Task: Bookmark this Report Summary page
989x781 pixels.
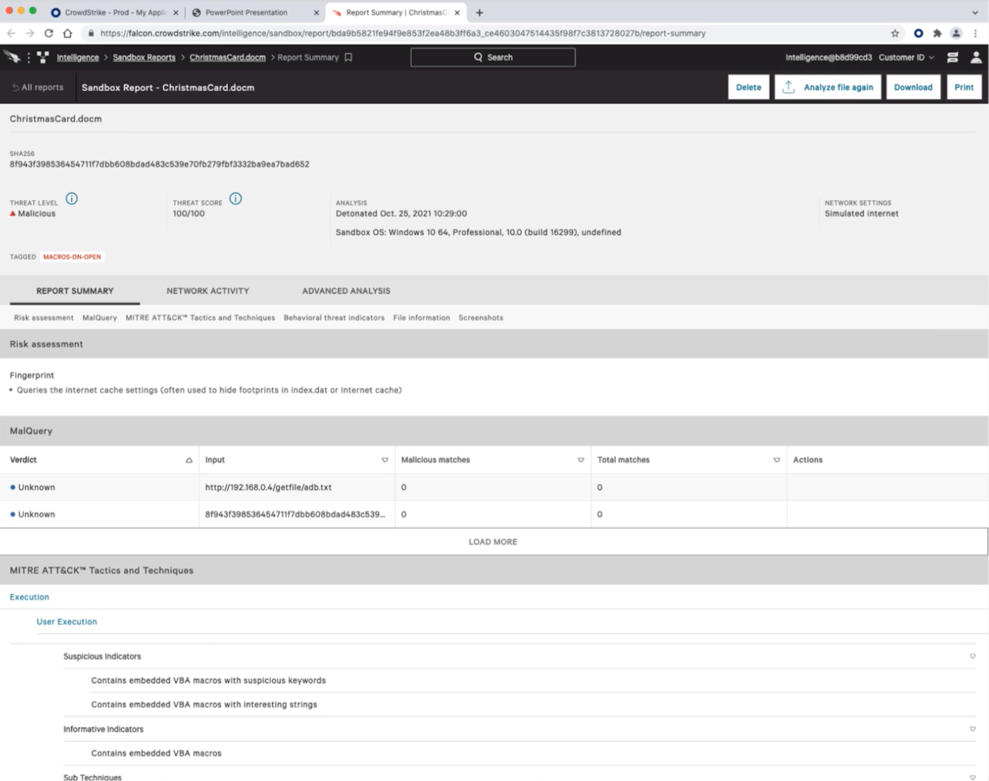Action: 349,57
